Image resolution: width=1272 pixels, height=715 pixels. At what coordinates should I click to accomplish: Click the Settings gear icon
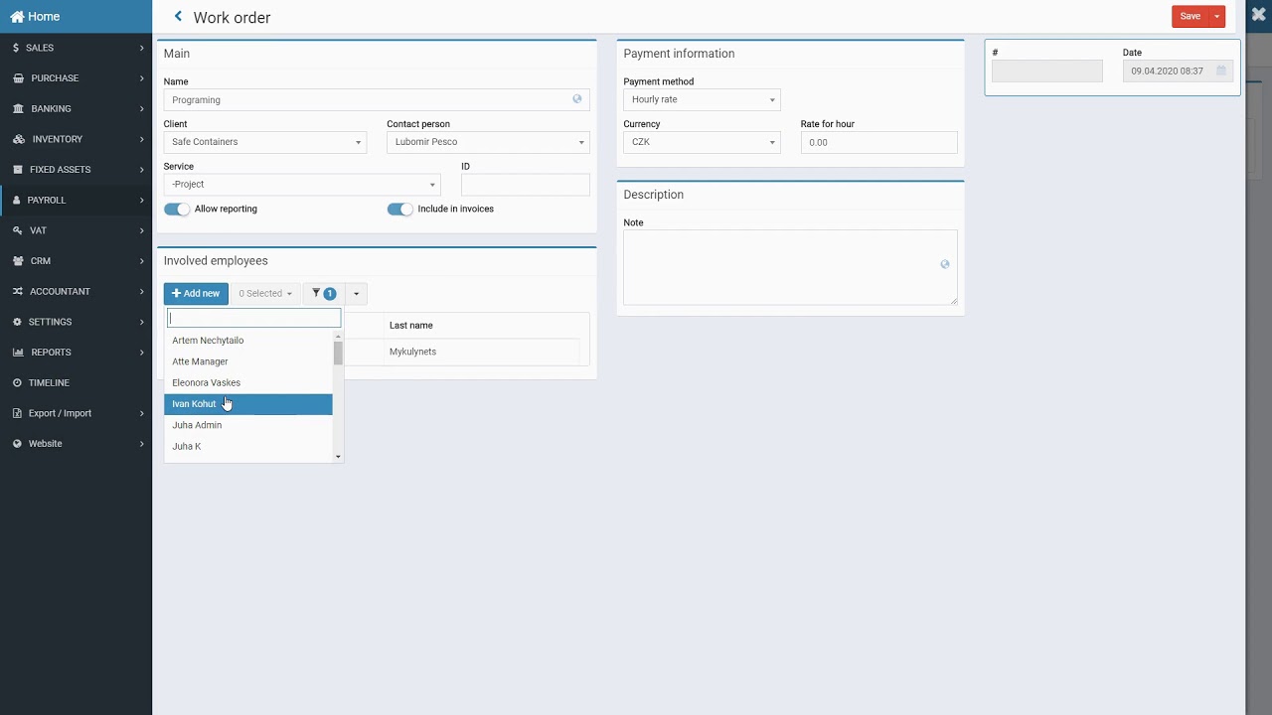(x=18, y=322)
